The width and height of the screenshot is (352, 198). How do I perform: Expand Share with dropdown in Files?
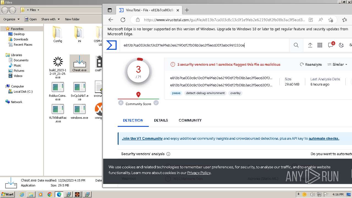pyautogui.click(x=51, y=19)
